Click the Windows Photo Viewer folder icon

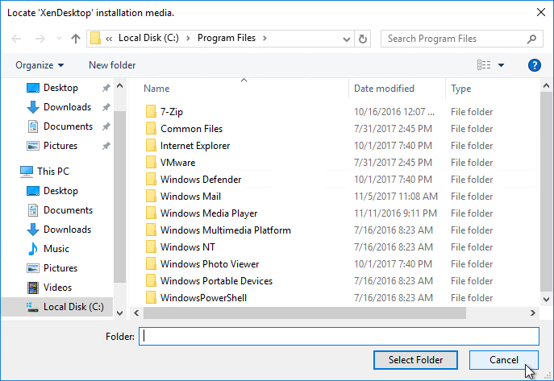pos(151,264)
